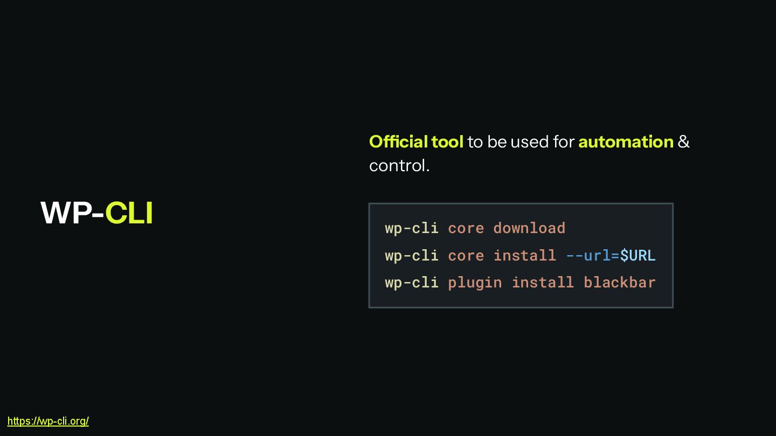Click the word 'control.' in the description
Viewport: 776px width, 436px height.
coord(399,165)
